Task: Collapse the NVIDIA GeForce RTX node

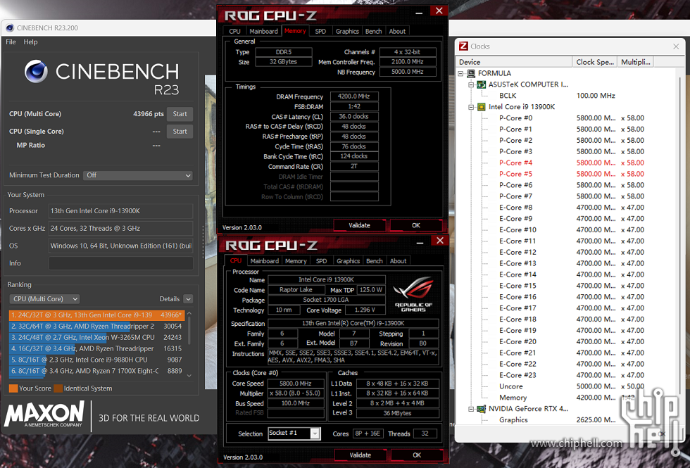Action: click(x=471, y=409)
